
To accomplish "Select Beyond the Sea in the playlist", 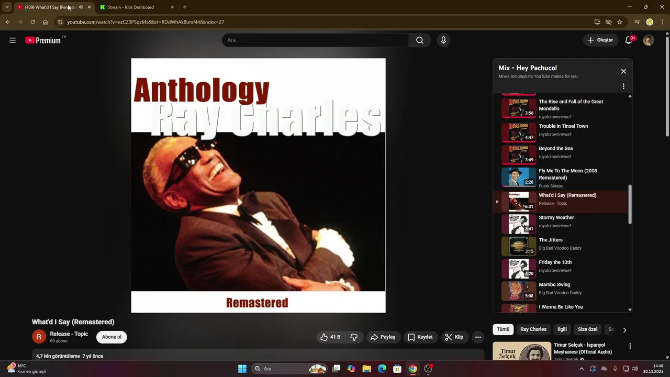I will tap(561, 154).
